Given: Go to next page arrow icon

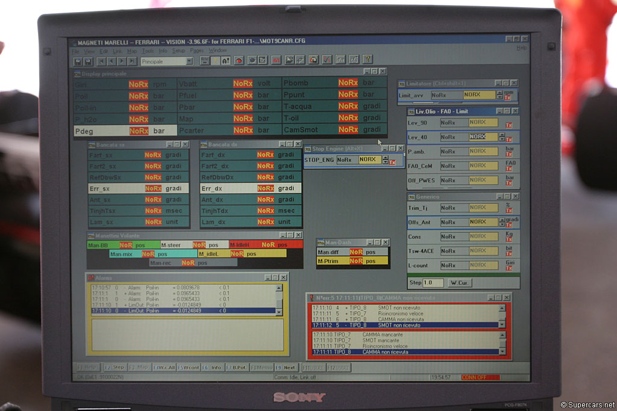Looking at the screenshot, I should coord(122,61).
